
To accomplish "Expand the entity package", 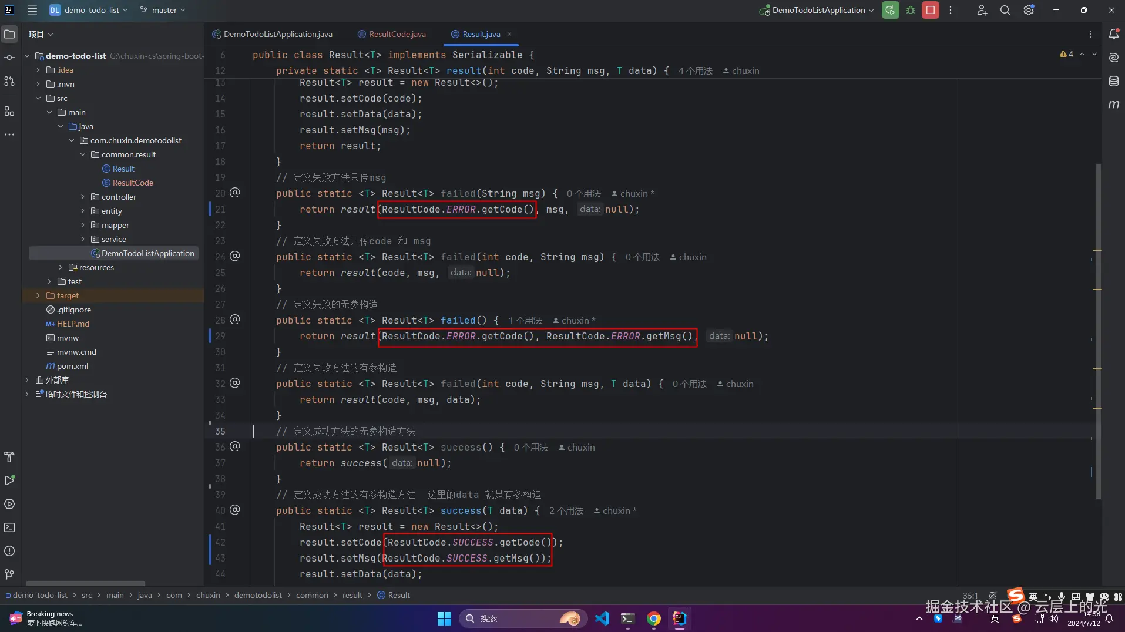I will [83, 211].
